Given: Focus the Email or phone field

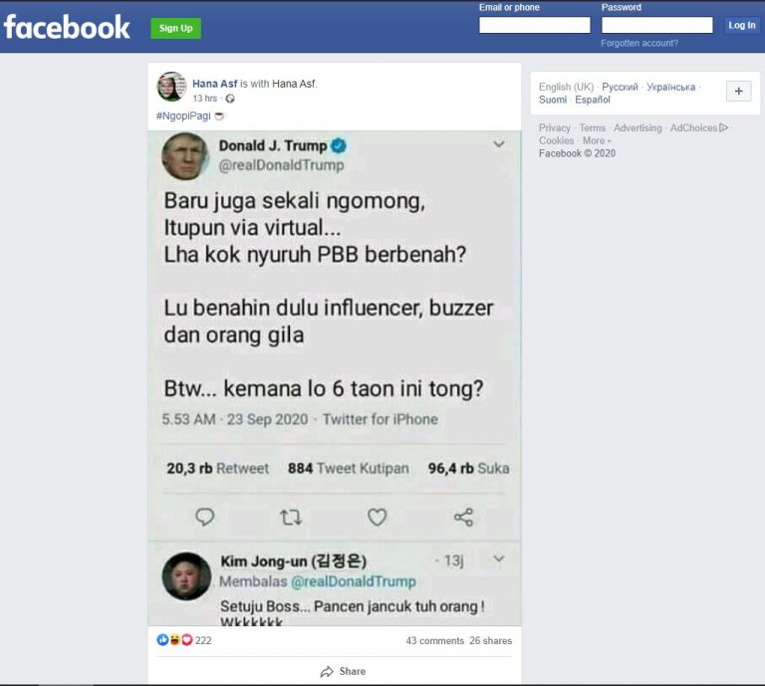Looking at the screenshot, I should point(535,25).
